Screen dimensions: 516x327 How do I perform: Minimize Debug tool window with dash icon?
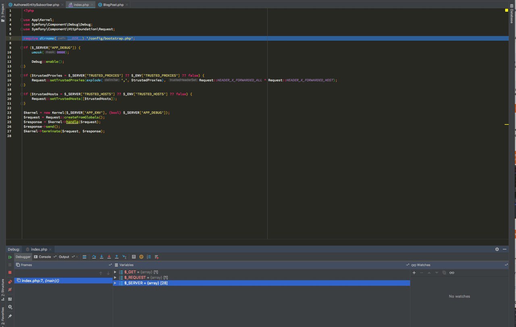tap(505, 249)
